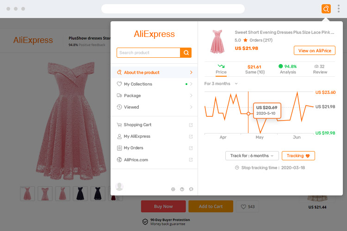Toggle the Tracking heart button
Viewport: 347px width, 231px height.
tap(298, 156)
